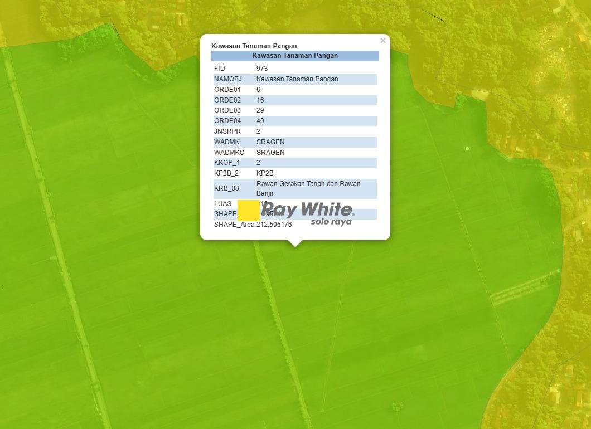Select the JNSRPR attribute row
The image size is (591, 429).
(295, 131)
